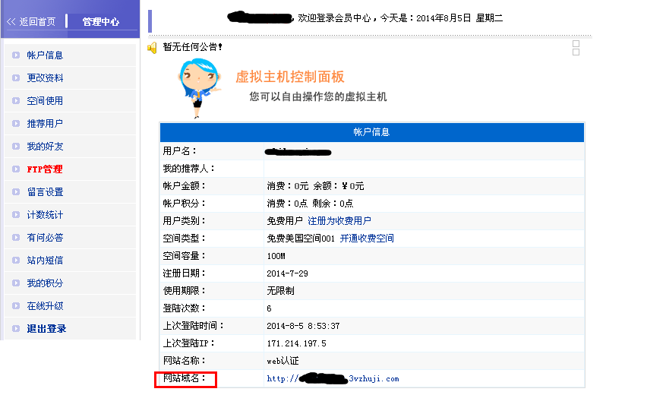Click the arrow icon beside 空间使用
The height and width of the screenshot is (414, 666).
pos(16,101)
